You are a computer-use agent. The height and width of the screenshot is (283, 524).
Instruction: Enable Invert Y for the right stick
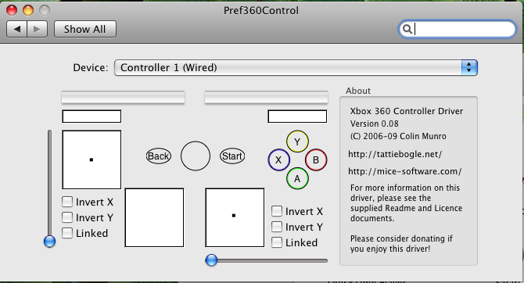point(277,227)
